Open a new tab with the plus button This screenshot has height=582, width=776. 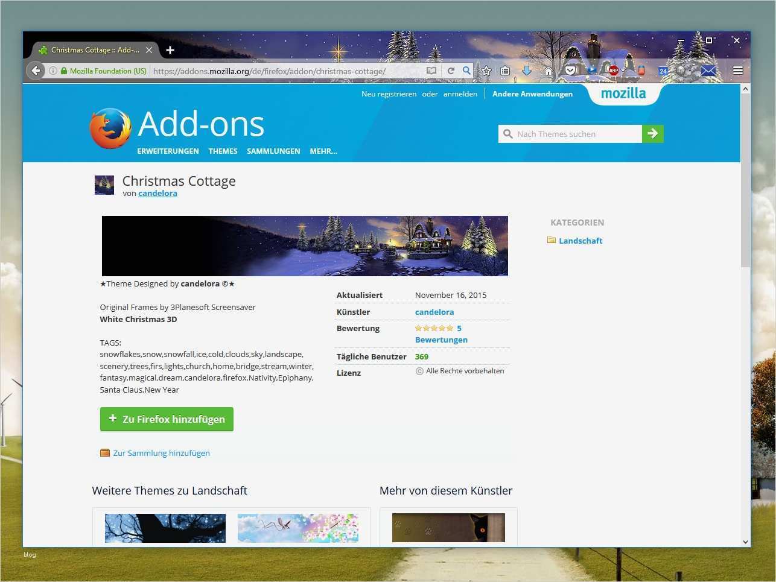pyautogui.click(x=170, y=50)
